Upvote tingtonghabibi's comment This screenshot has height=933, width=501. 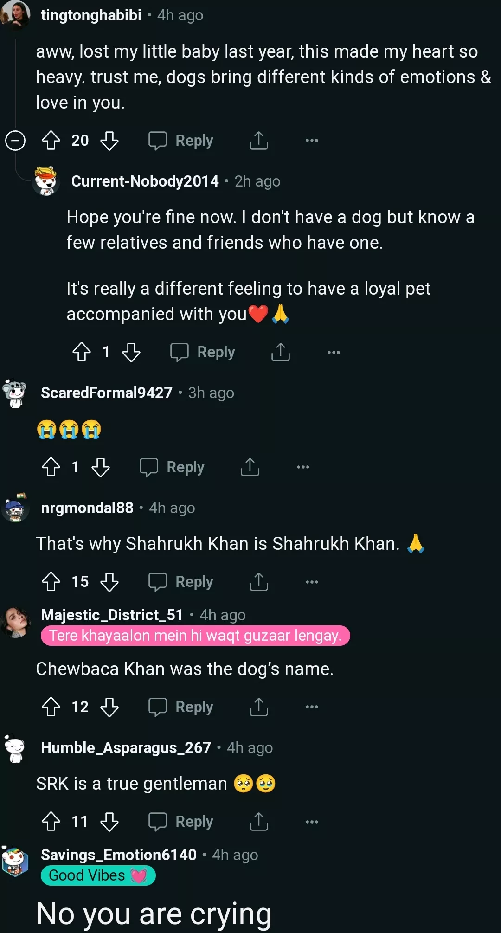[51, 140]
